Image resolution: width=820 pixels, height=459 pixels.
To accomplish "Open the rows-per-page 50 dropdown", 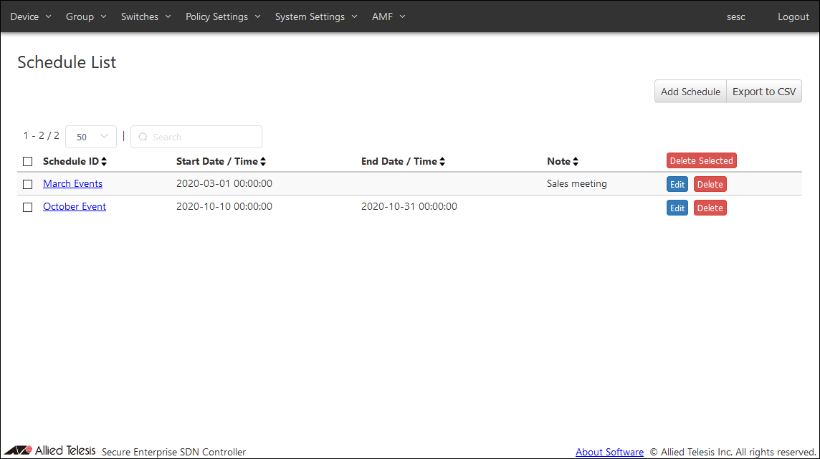I will pos(91,137).
